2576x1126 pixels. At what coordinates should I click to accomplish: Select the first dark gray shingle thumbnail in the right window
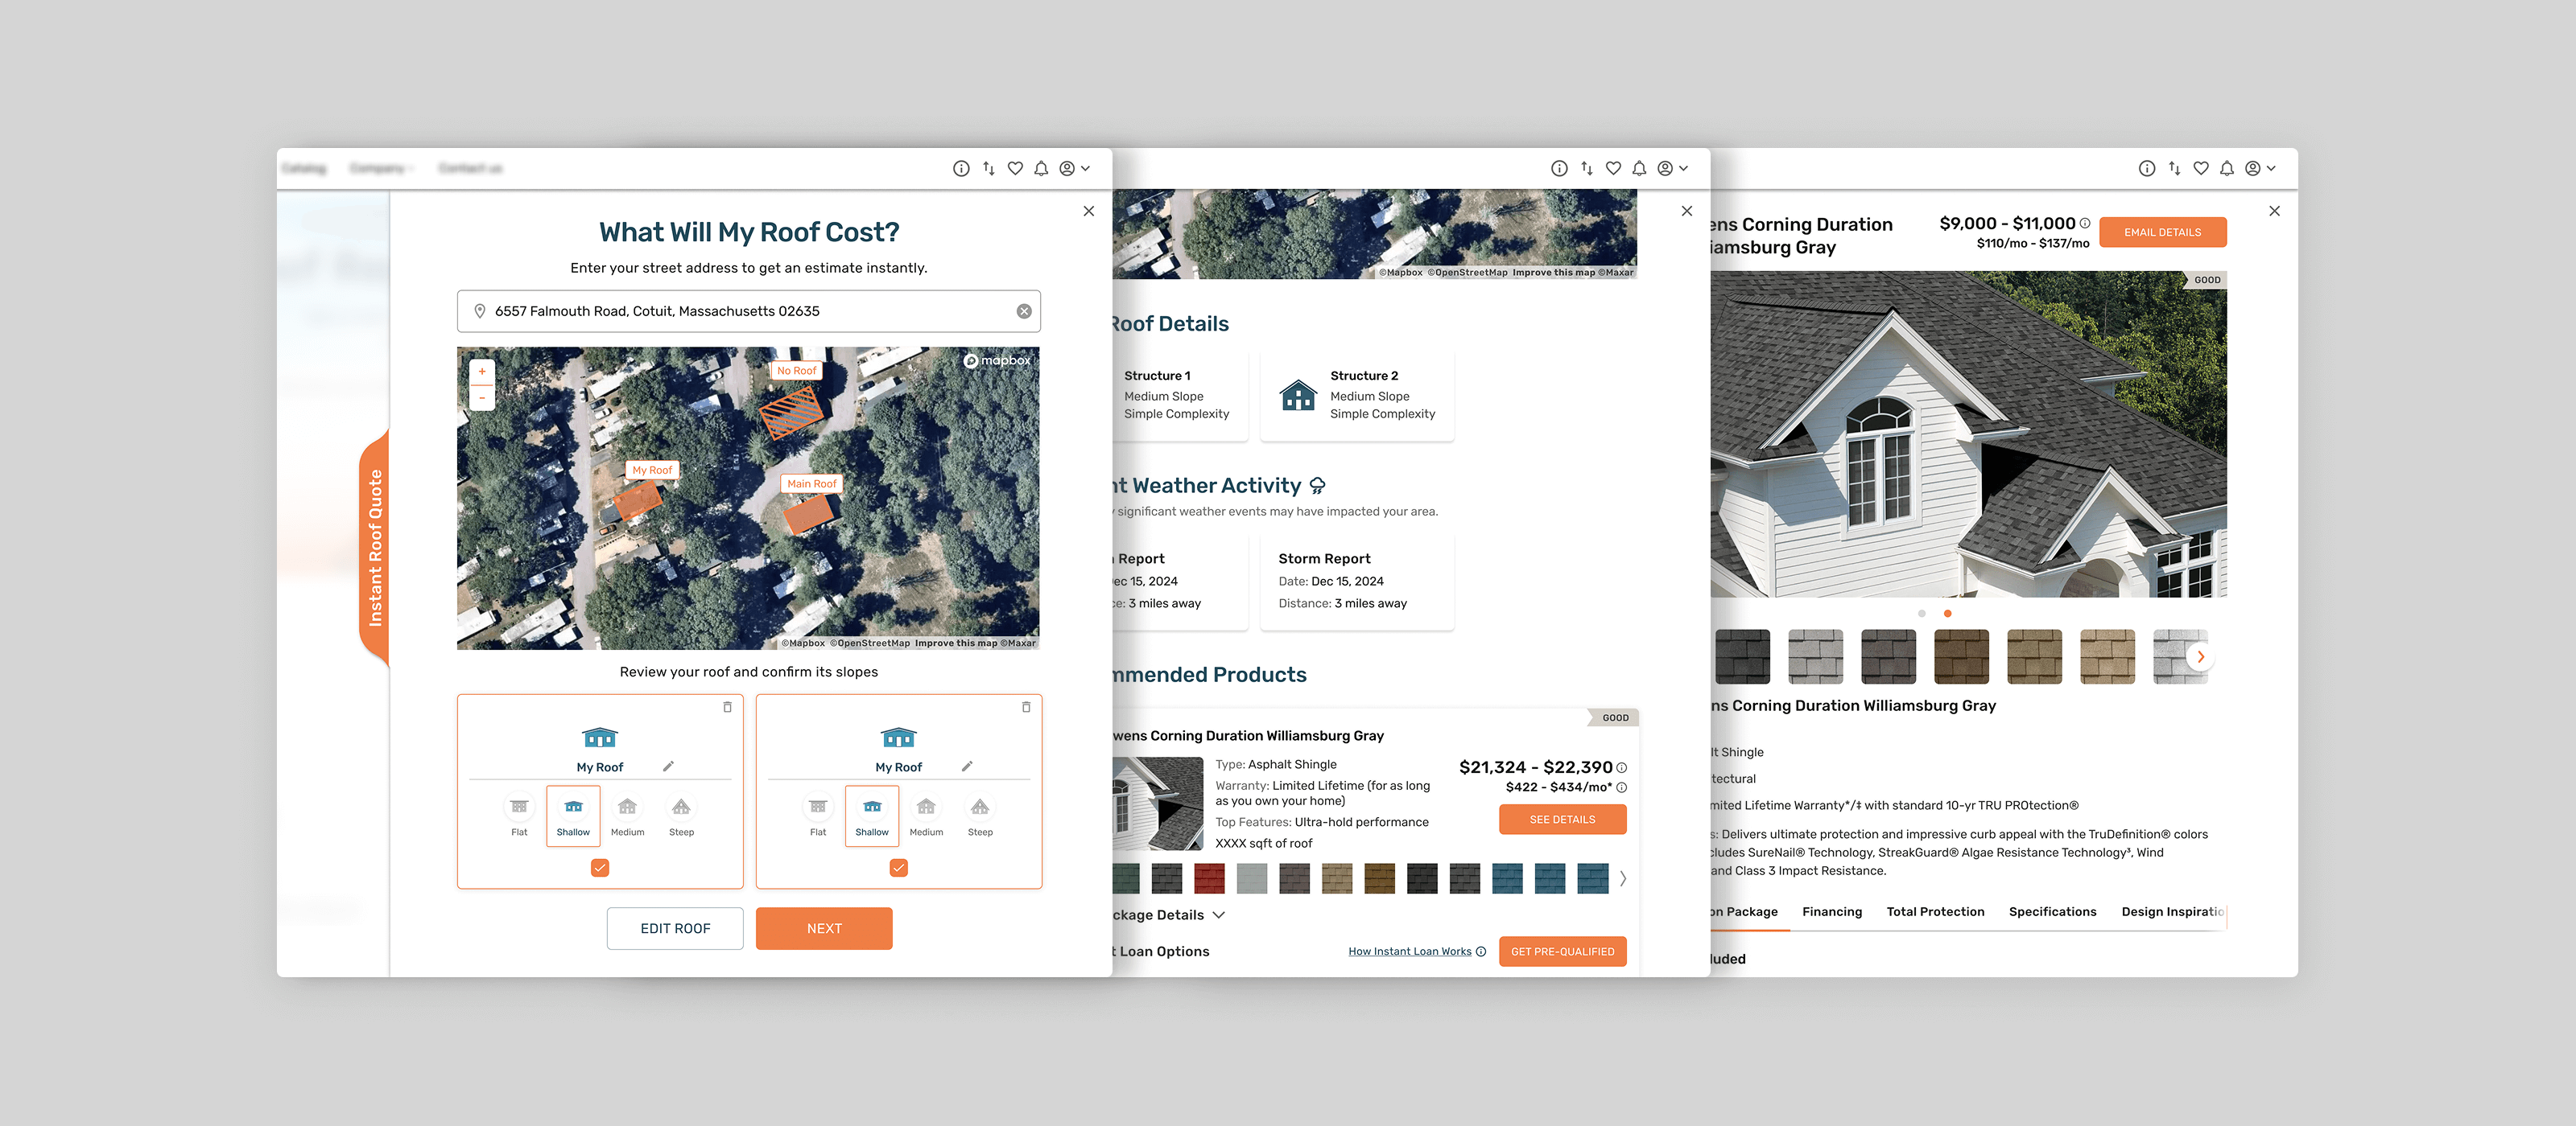click(1742, 656)
